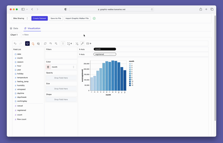Open the Bike Sharing dataset dropdown
This screenshot has width=223, height=143.
pyautogui.click(x=21, y=18)
